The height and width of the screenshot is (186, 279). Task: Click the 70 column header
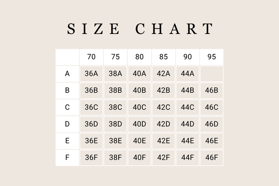click(91, 57)
